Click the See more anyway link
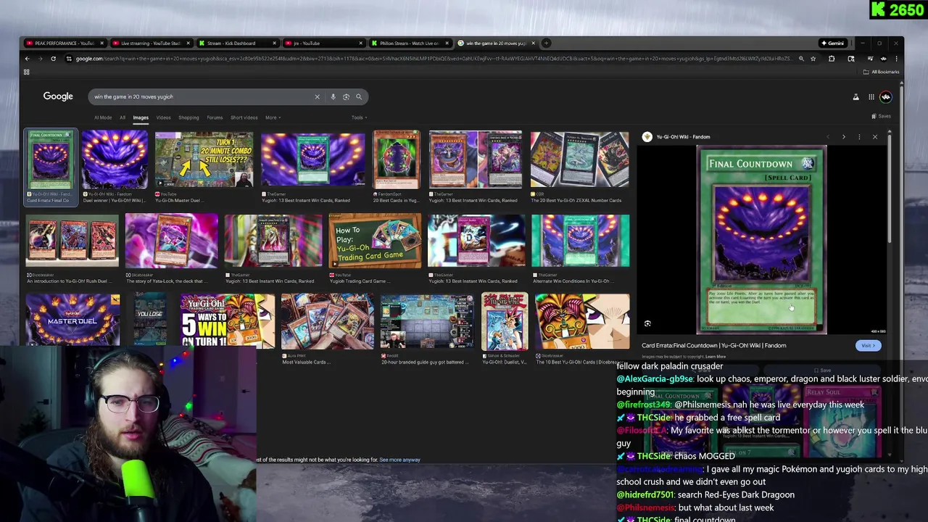The height and width of the screenshot is (522, 928). pyautogui.click(x=399, y=460)
